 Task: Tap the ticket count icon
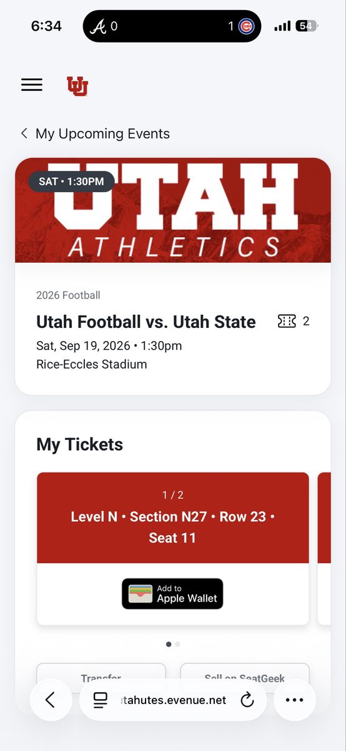click(x=287, y=321)
